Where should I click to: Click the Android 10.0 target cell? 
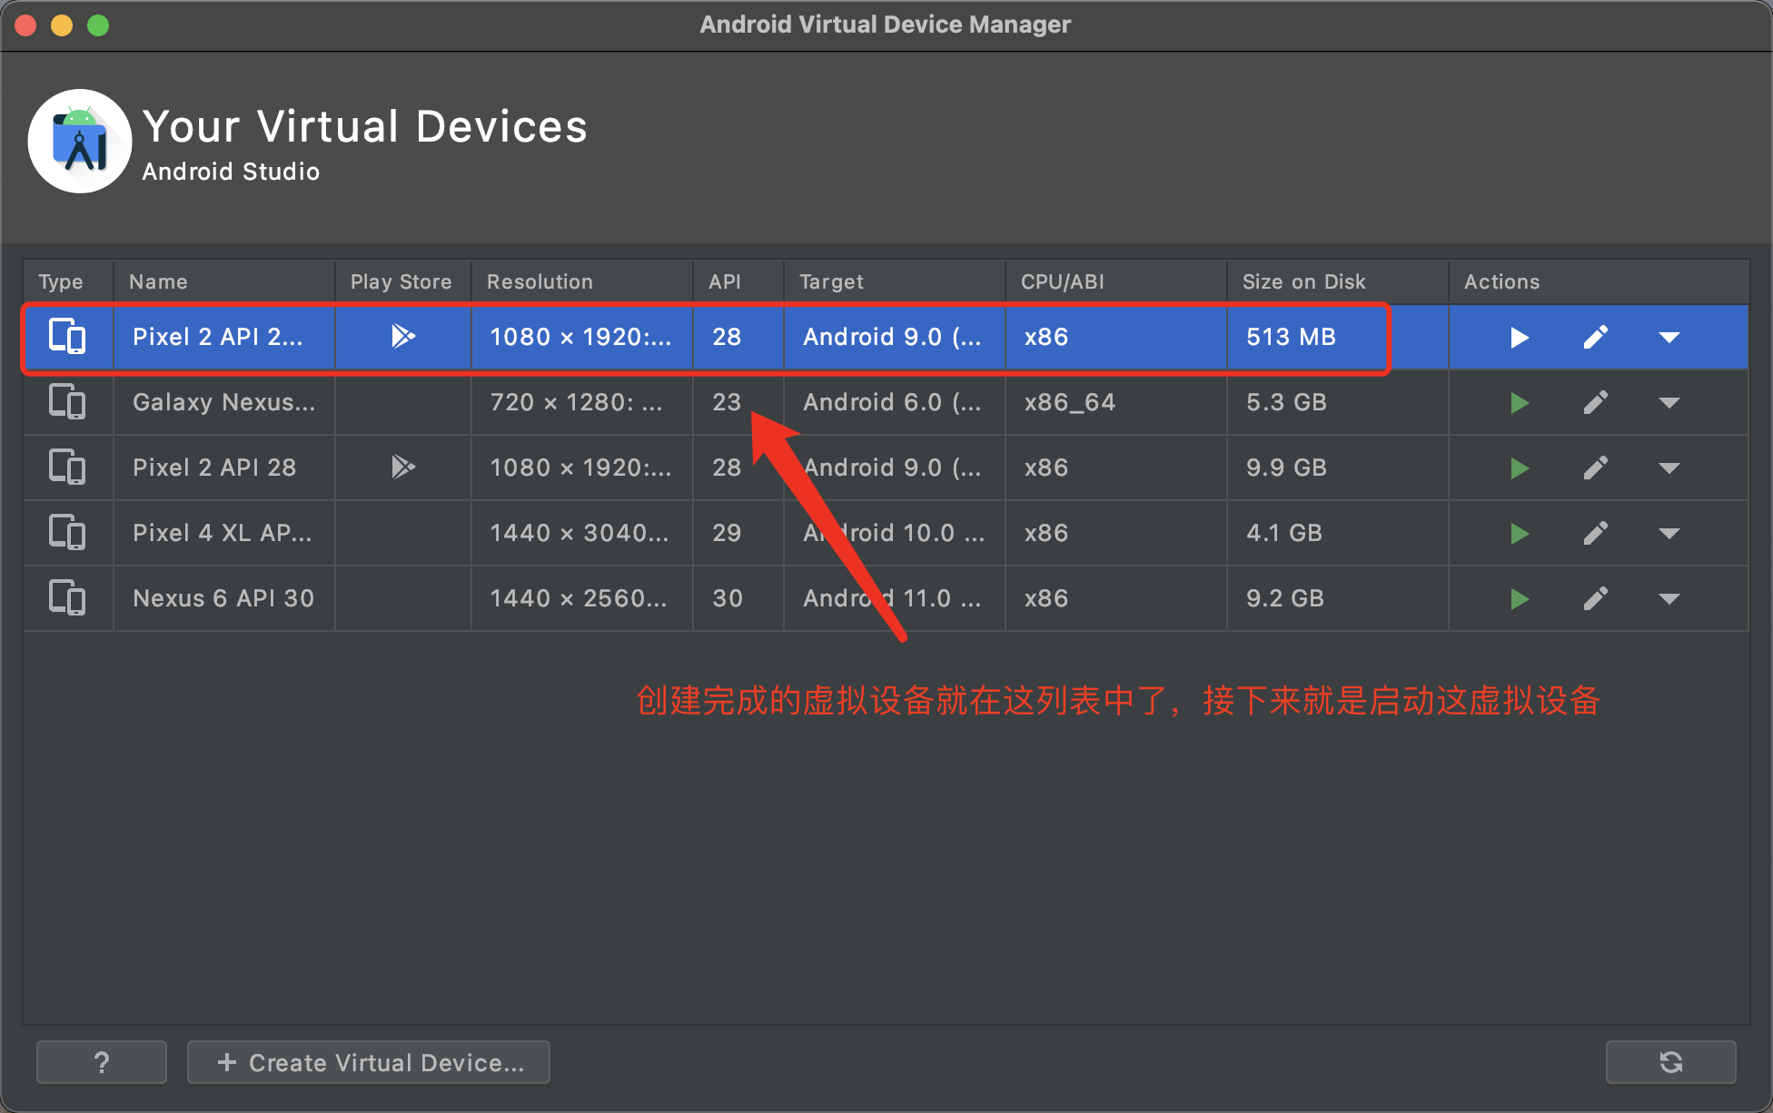(895, 533)
